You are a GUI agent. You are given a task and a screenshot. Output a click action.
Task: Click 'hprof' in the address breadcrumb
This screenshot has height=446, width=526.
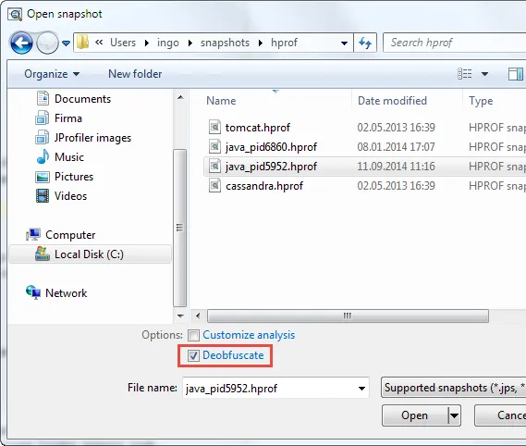coord(284,43)
